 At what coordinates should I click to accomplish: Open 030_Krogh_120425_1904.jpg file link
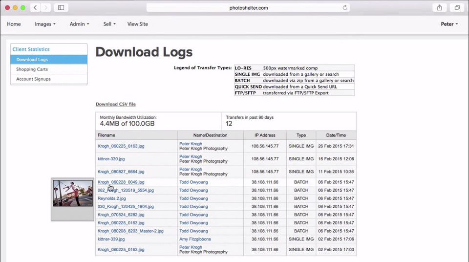point(126,207)
